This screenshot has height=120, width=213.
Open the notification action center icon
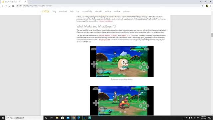click(209, 118)
